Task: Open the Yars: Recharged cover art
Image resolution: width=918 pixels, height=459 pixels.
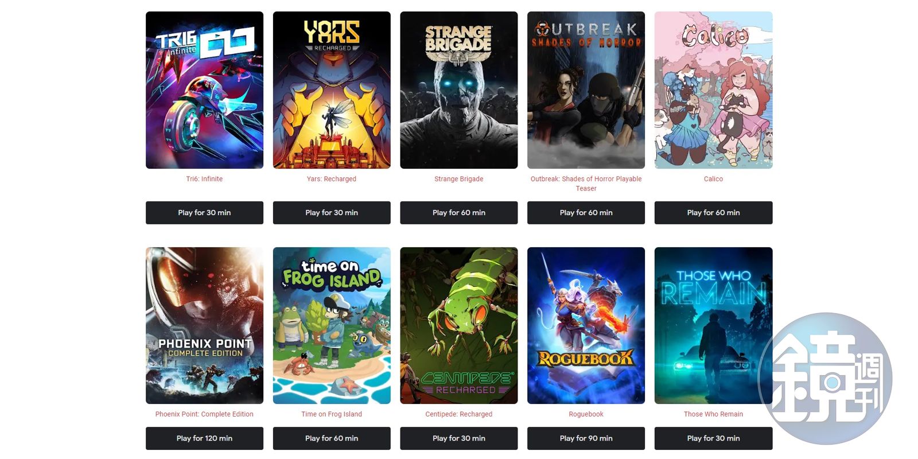Action: click(x=332, y=90)
